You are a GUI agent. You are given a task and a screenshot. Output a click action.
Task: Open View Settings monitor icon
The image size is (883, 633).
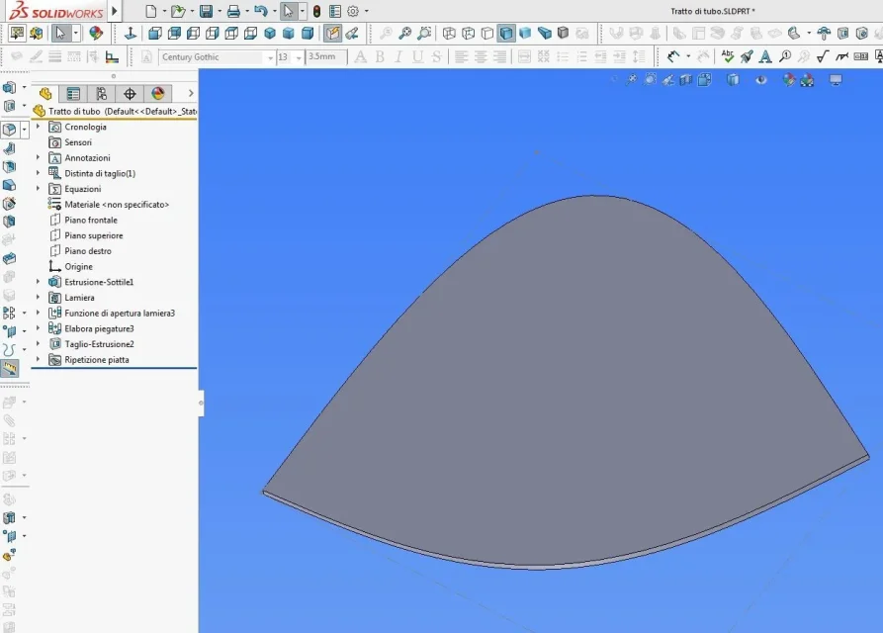point(836,80)
